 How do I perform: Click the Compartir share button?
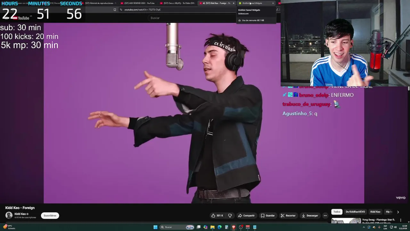point(246,216)
